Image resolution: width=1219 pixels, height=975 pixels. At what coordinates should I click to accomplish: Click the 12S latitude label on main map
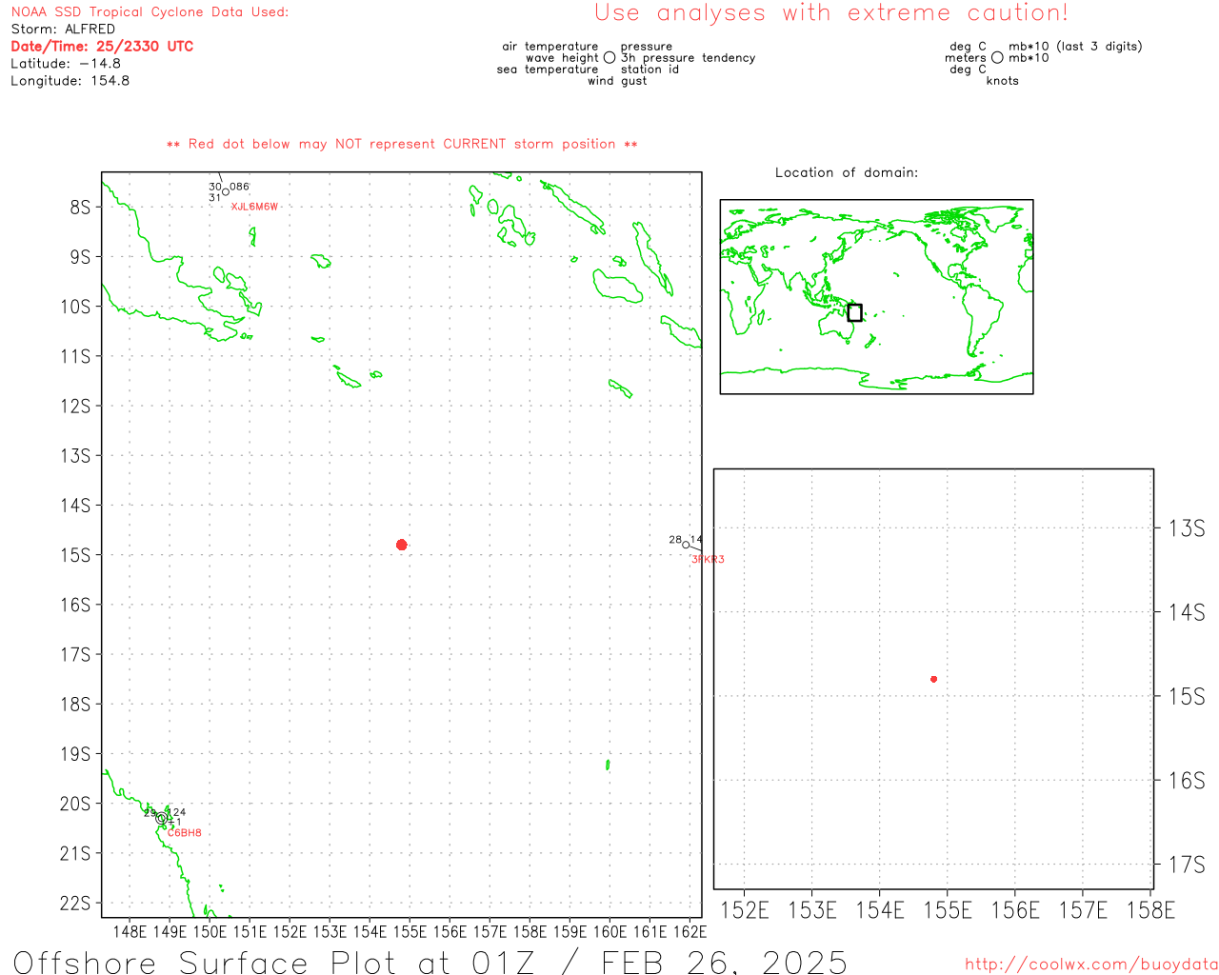pyautogui.click(x=76, y=407)
